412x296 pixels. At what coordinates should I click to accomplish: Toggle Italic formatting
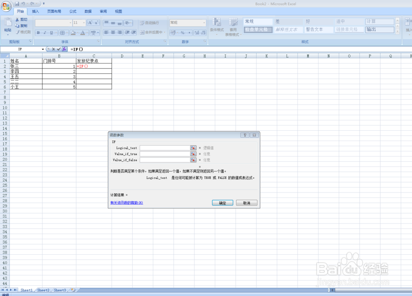pos(45,33)
